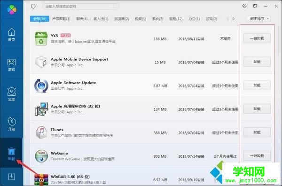This screenshot has width=282, height=186.
Task: Click 2个月内使用过 usage label of WeGame
Action: tap(225, 156)
